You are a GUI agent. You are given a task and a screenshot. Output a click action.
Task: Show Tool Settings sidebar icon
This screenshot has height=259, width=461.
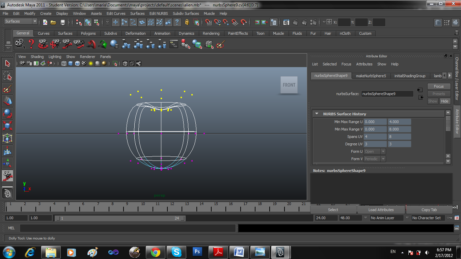[x=446, y=23]
